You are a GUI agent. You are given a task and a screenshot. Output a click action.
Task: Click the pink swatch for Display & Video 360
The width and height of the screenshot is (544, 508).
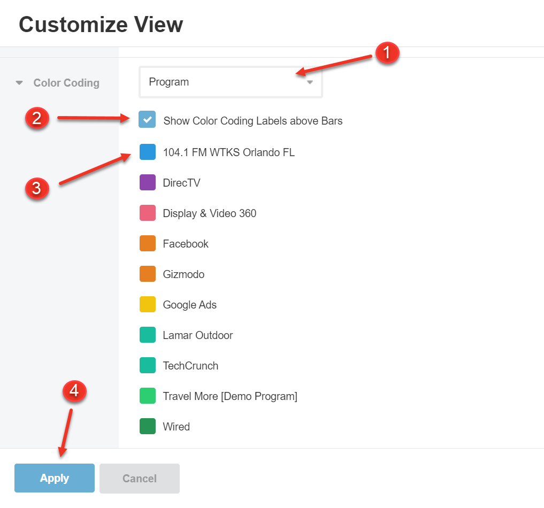[147, 213]
